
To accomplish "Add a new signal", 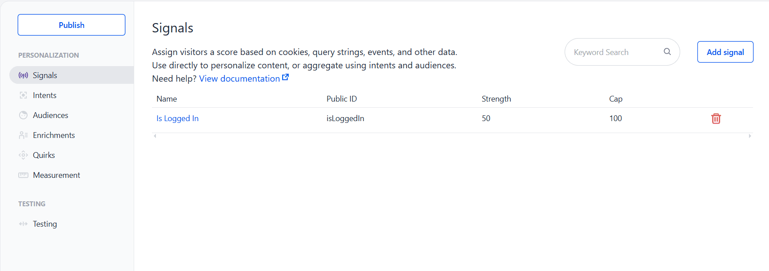I will pos(725,52).
